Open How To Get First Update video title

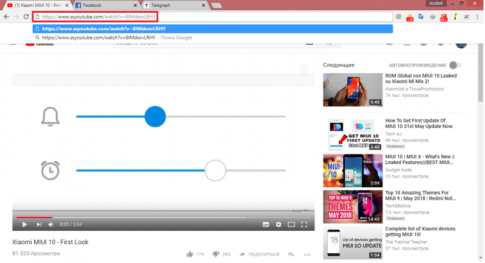click(419, 124)
